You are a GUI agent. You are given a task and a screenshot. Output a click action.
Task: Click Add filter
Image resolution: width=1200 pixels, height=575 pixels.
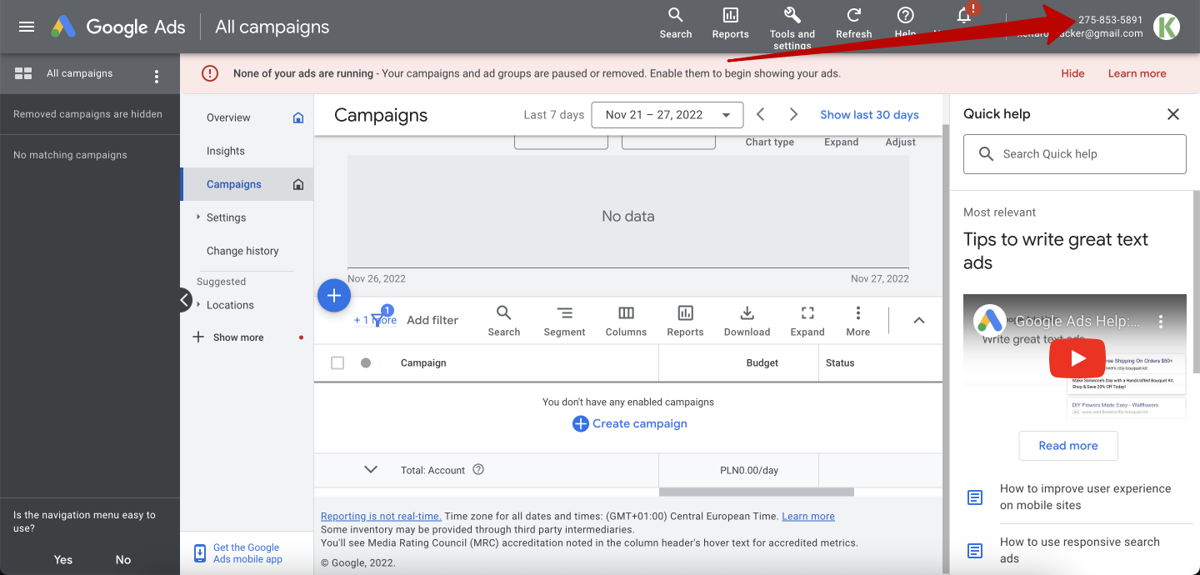(432, 320)
